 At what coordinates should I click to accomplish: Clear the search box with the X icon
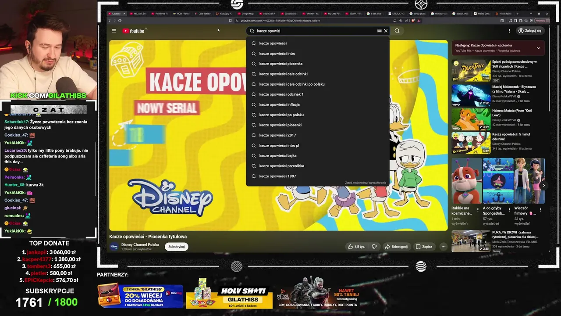pyautogui.click(x=386, y=31)
